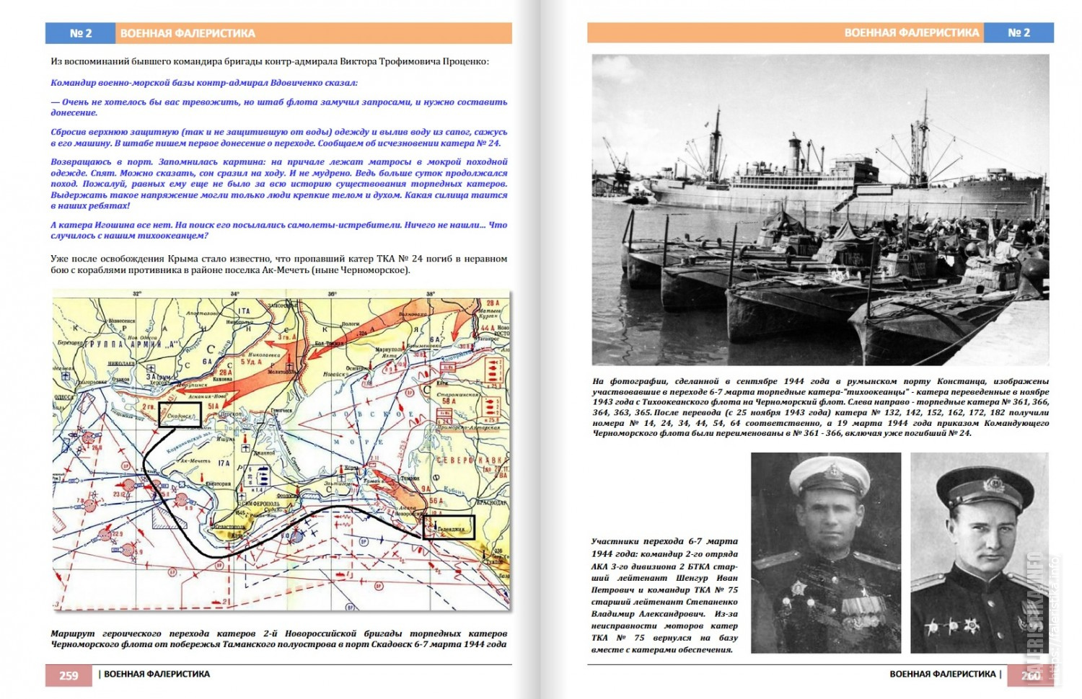
Task: Click the blue line 'Командир военно-морской базы контр-адмирал Вдовиченко'
Action: pos(204,83)
